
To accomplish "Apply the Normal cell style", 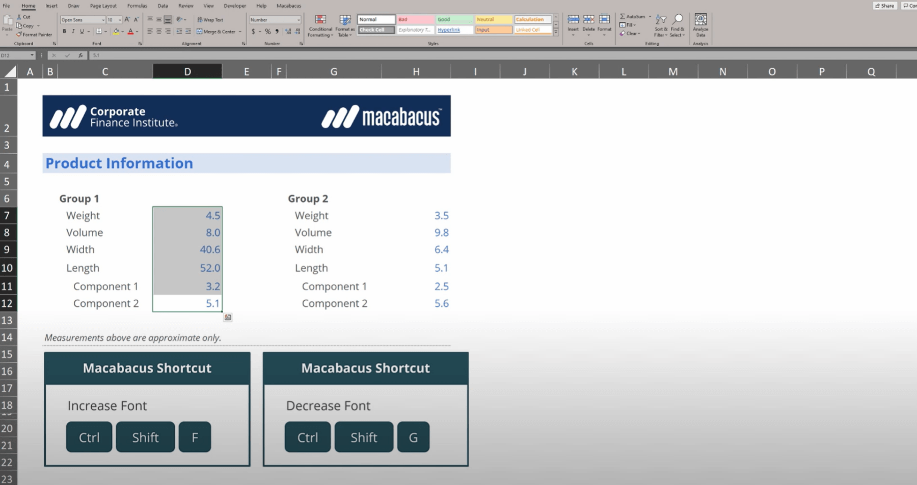I will click(376, 19).
